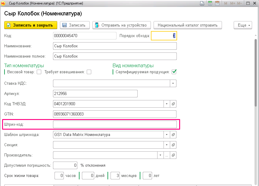
Task: Toggle the Требует взвешивания checkbox
Action: click(x=89, y=72)
